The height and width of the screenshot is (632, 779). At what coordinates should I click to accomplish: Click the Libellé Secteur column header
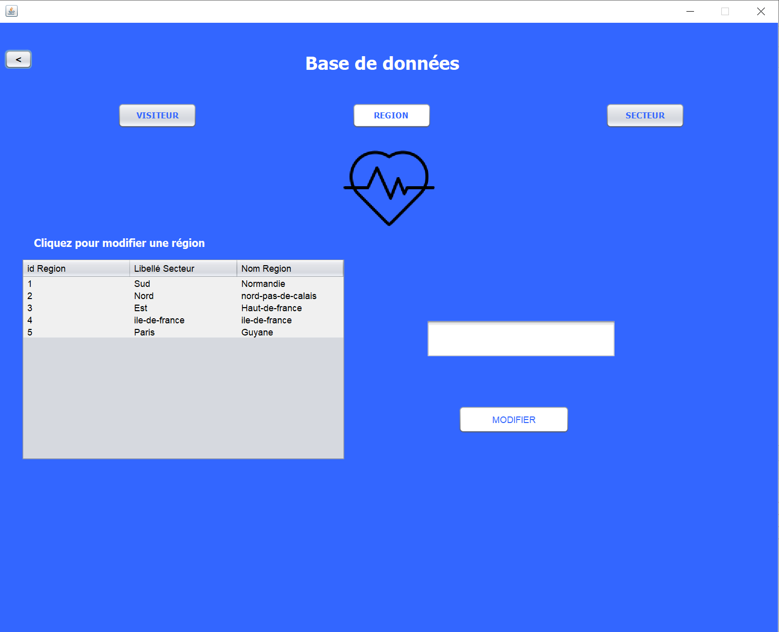[184, 269]
